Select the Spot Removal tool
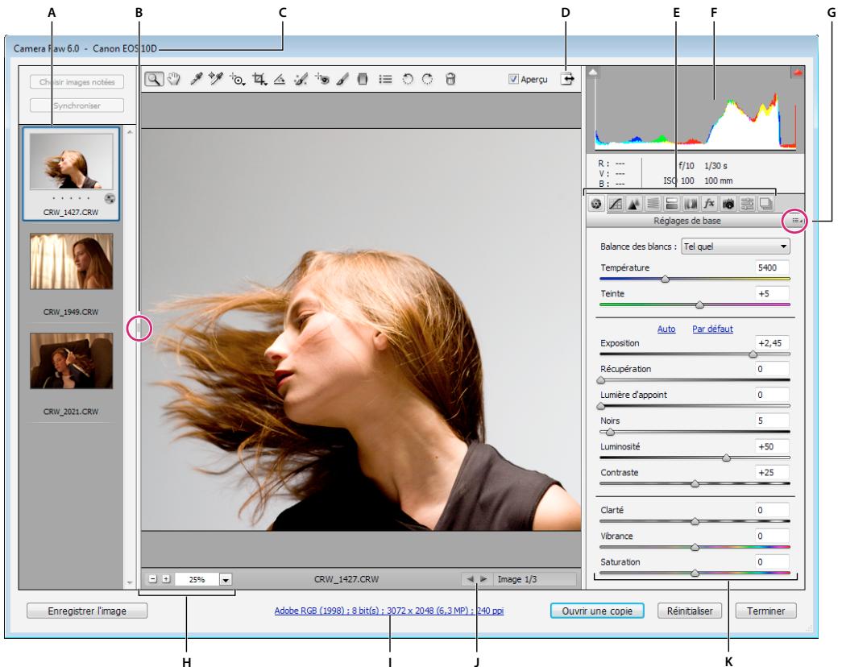This screenshot has height=667, width=842. pos(301,80)
